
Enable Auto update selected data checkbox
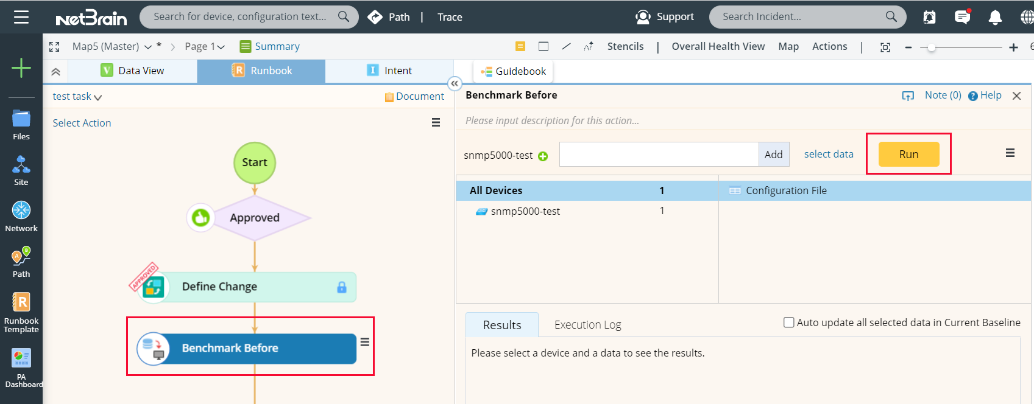pyautogui.click(x=789, y=322)
